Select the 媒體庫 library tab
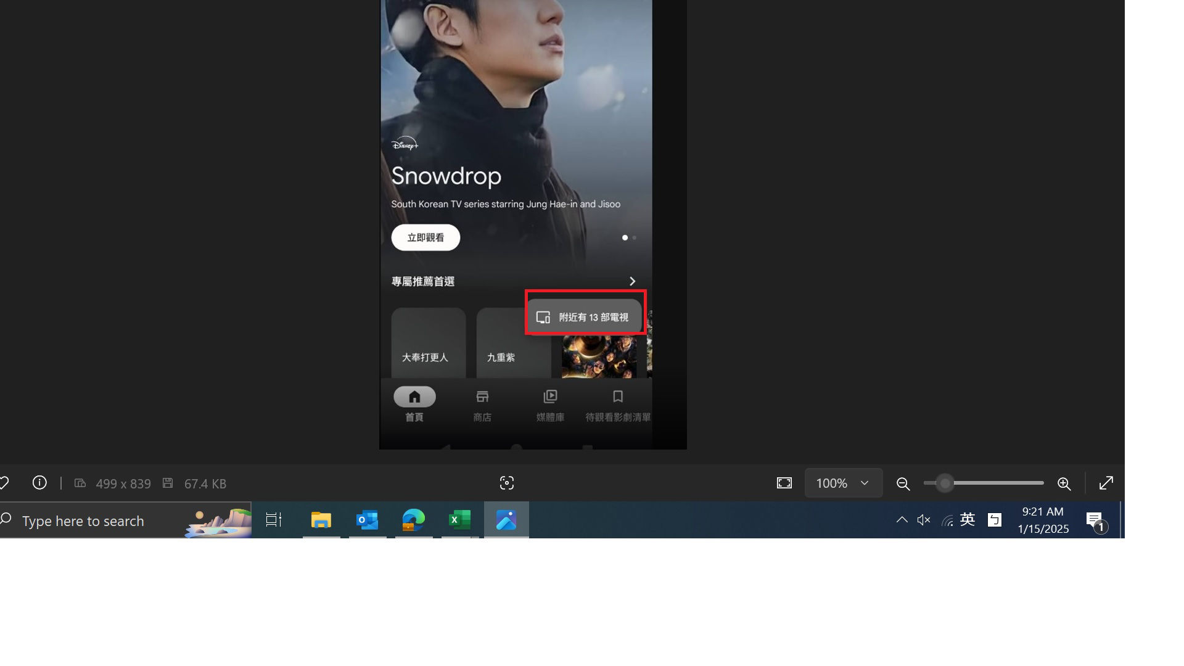 pos(550,405)
